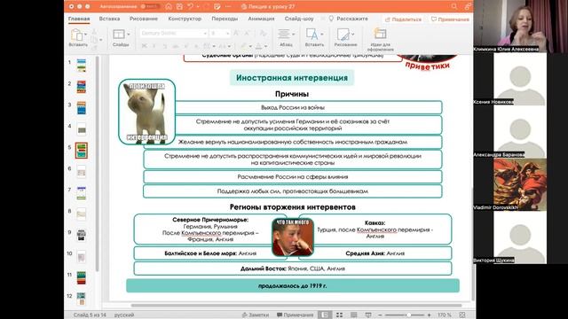Click the Вставить shapes and text icon
Screen dimensions: 568x319
pos(312,34)
